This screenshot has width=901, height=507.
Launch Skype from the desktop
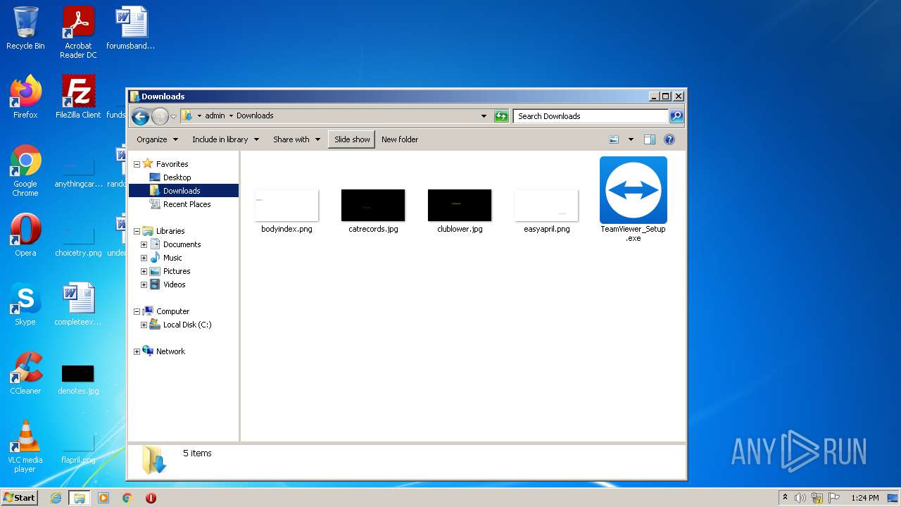(25, 304)
